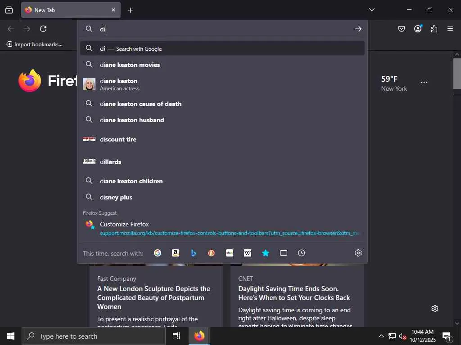Screen dimensions: 461x345
Task: Open new tab page personalize gear
Action: [x=435, y=309]
